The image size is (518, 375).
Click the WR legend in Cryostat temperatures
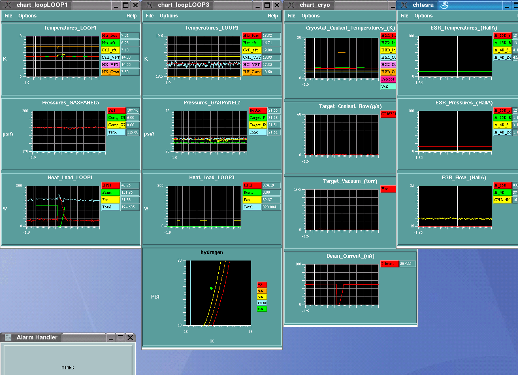click(388, 87)
